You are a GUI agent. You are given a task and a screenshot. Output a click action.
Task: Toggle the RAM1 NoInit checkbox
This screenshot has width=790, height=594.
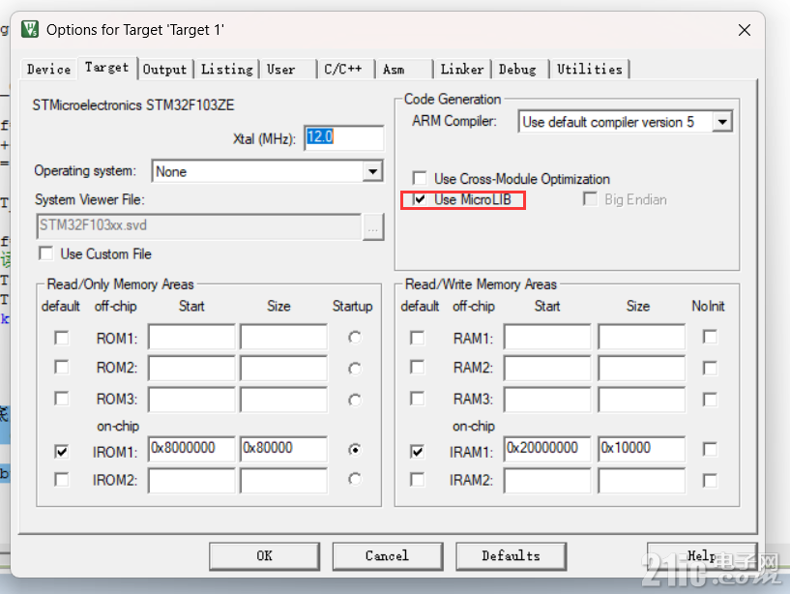[710, 337]
